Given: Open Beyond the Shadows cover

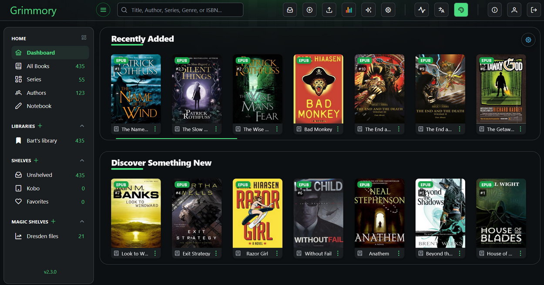Looking at the screenshot, I should point(440,213).
